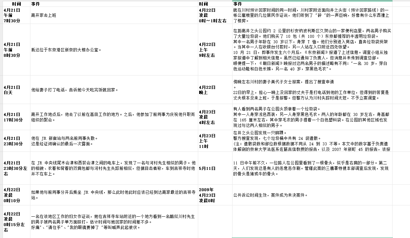The image size is (410, 238).
Task: Select the cell about phoning his wife
Action: [x=114, y=90]
